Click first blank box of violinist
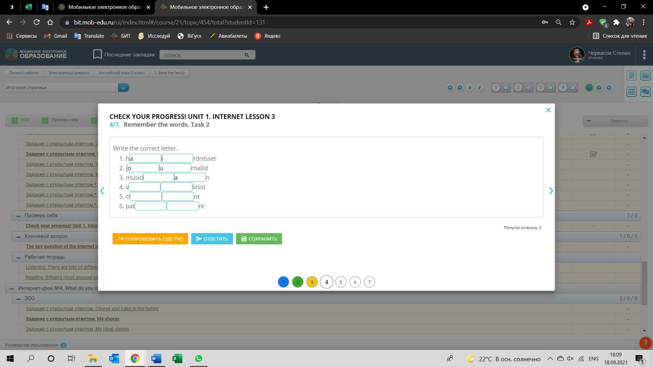Viewport: 653px width, 367px height. pyautogui.click(x=145, y=187)
